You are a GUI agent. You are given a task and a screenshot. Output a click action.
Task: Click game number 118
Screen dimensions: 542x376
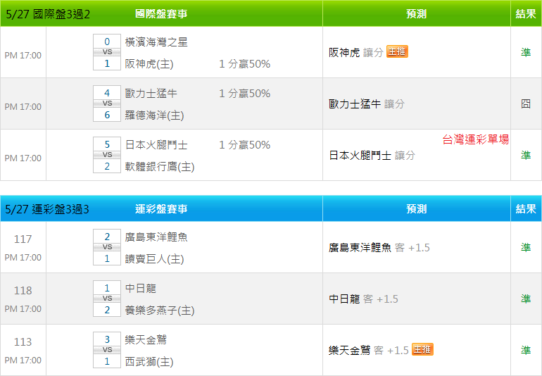click(23, 291)
